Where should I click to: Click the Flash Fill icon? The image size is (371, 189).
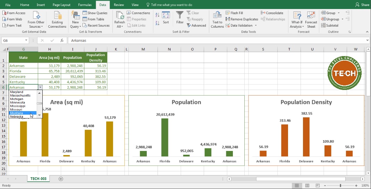(234, 13)
